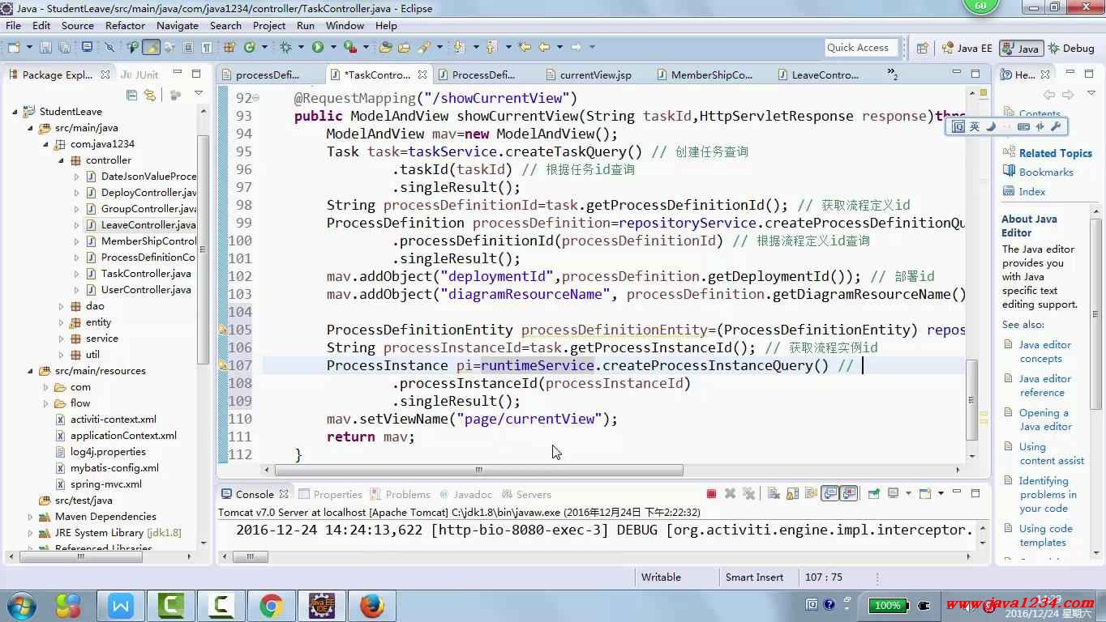1106x622 pixels.
Task: Open the Run history dropdown arrow
Action: [x=333, y=48]
